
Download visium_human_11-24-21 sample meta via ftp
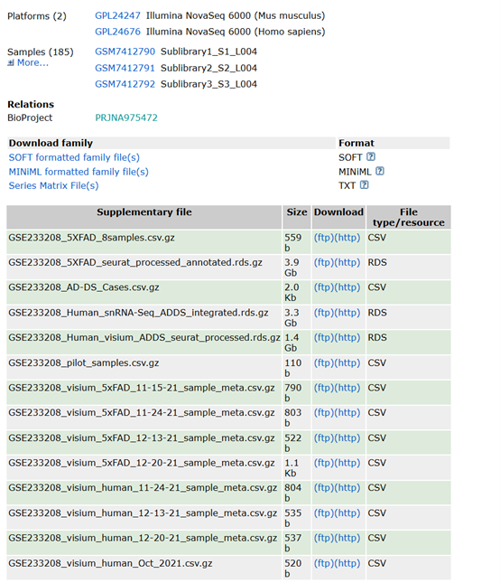[324, 488]
